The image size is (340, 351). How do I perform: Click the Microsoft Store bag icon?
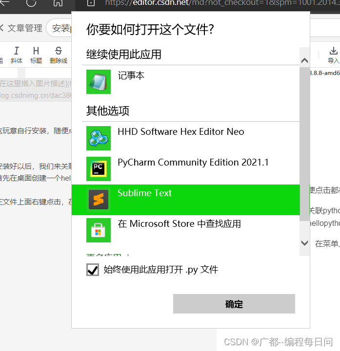(x=99, y=230)
